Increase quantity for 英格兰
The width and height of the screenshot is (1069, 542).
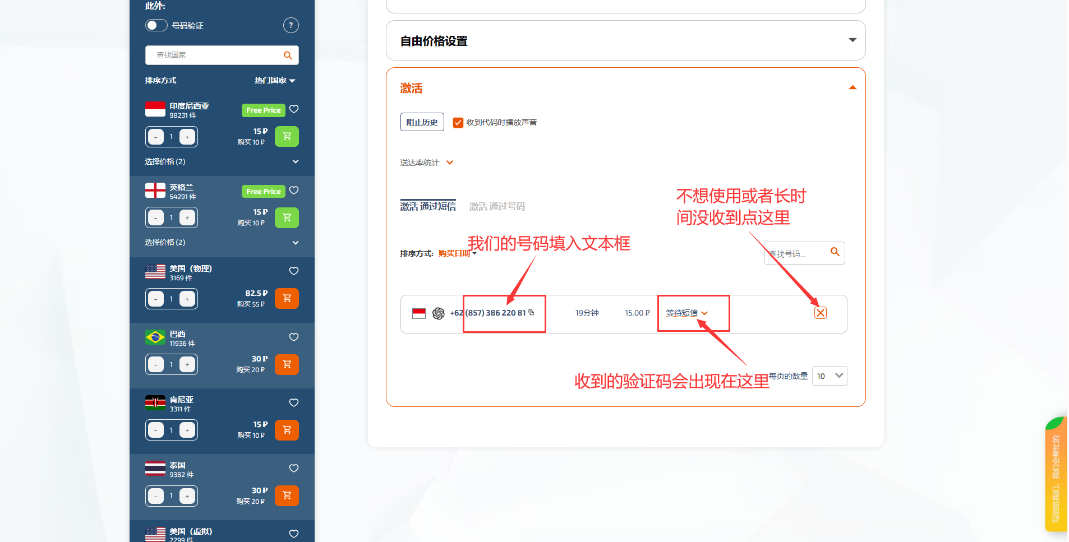(x=187, y=217)
